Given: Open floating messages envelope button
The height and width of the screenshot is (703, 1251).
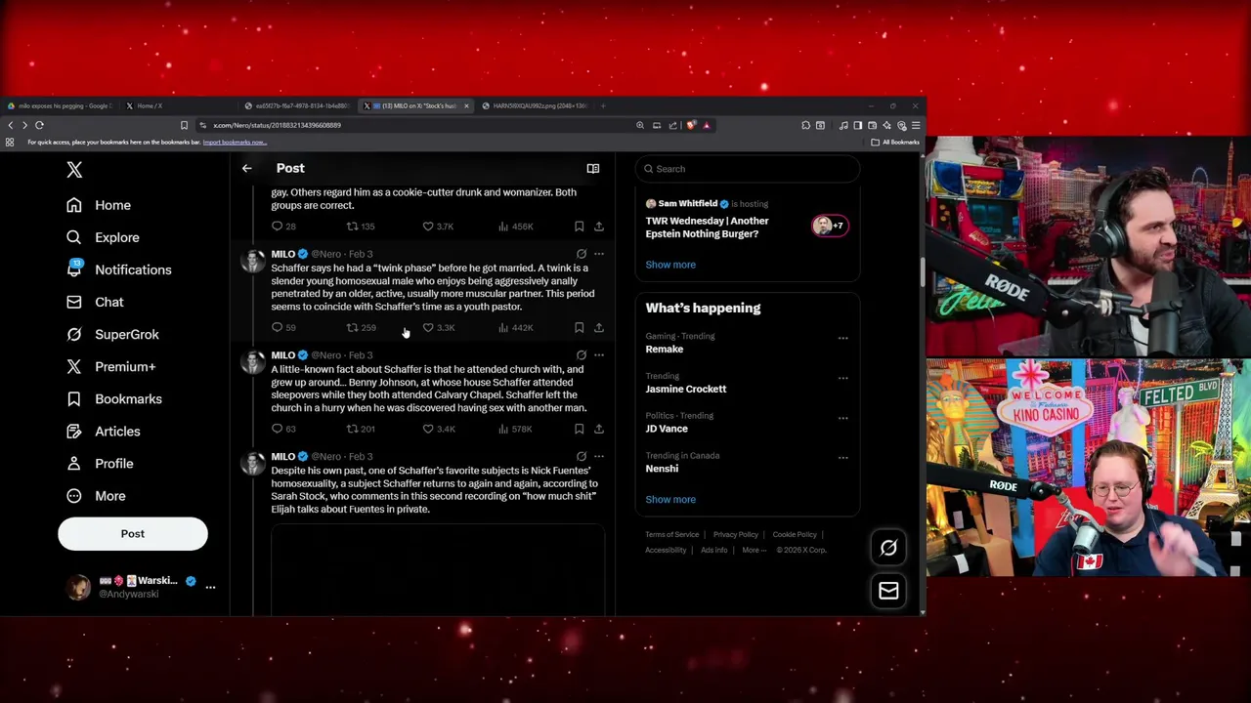Looking at the screenshot, I should point(888,591).
